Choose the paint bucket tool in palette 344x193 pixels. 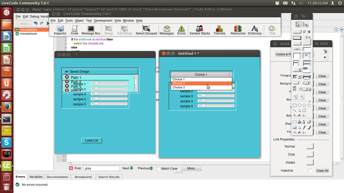(299, 122)
